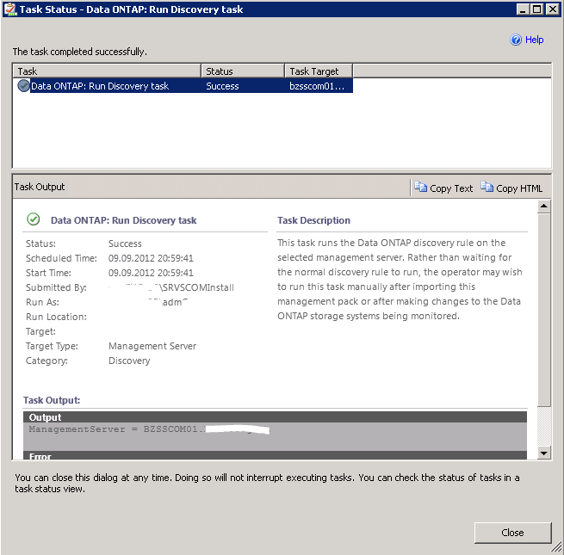This screenshot has height=555, width=564.
Task: Select the Data ONTAP: Run Discovery task row
Action: (183, 86)
